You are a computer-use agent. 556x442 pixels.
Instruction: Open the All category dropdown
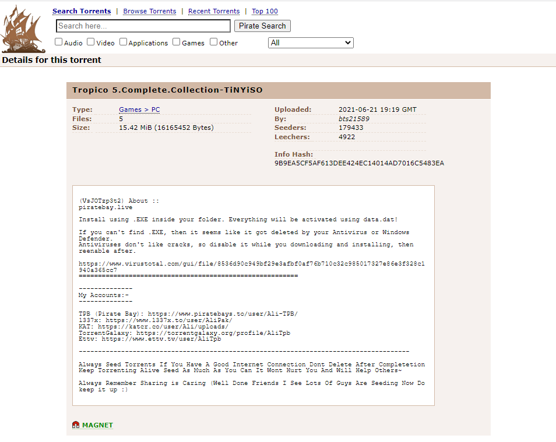coord(311,43)
